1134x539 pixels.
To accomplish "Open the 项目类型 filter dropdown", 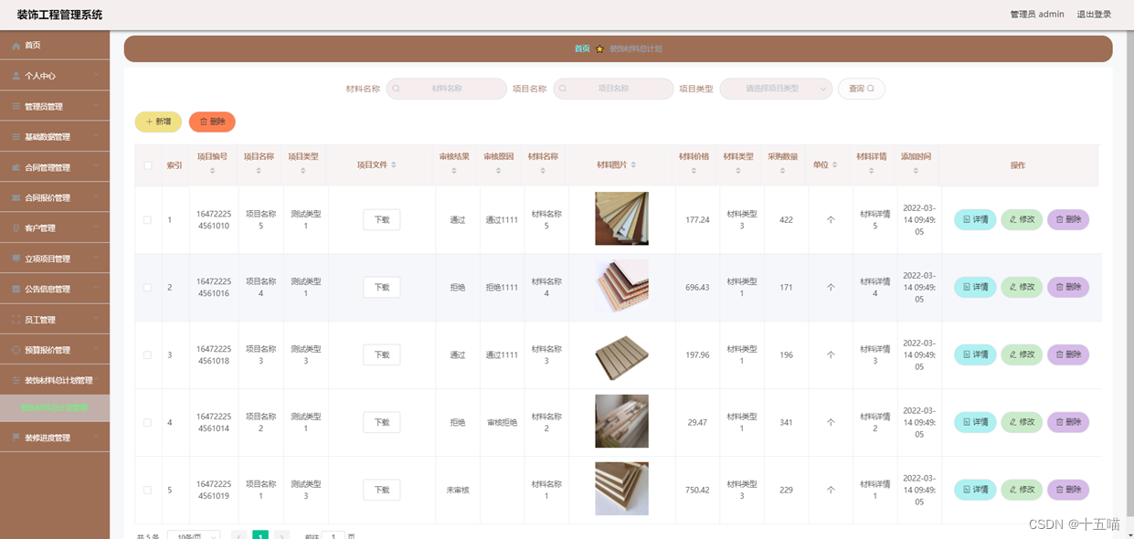I will click(776, 89).
